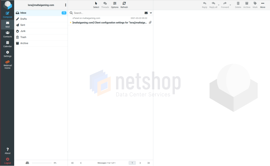Click the 0% quota usage text
This screenshot has width=270, height=166.
pyautogui.click(x=55, y=163)
